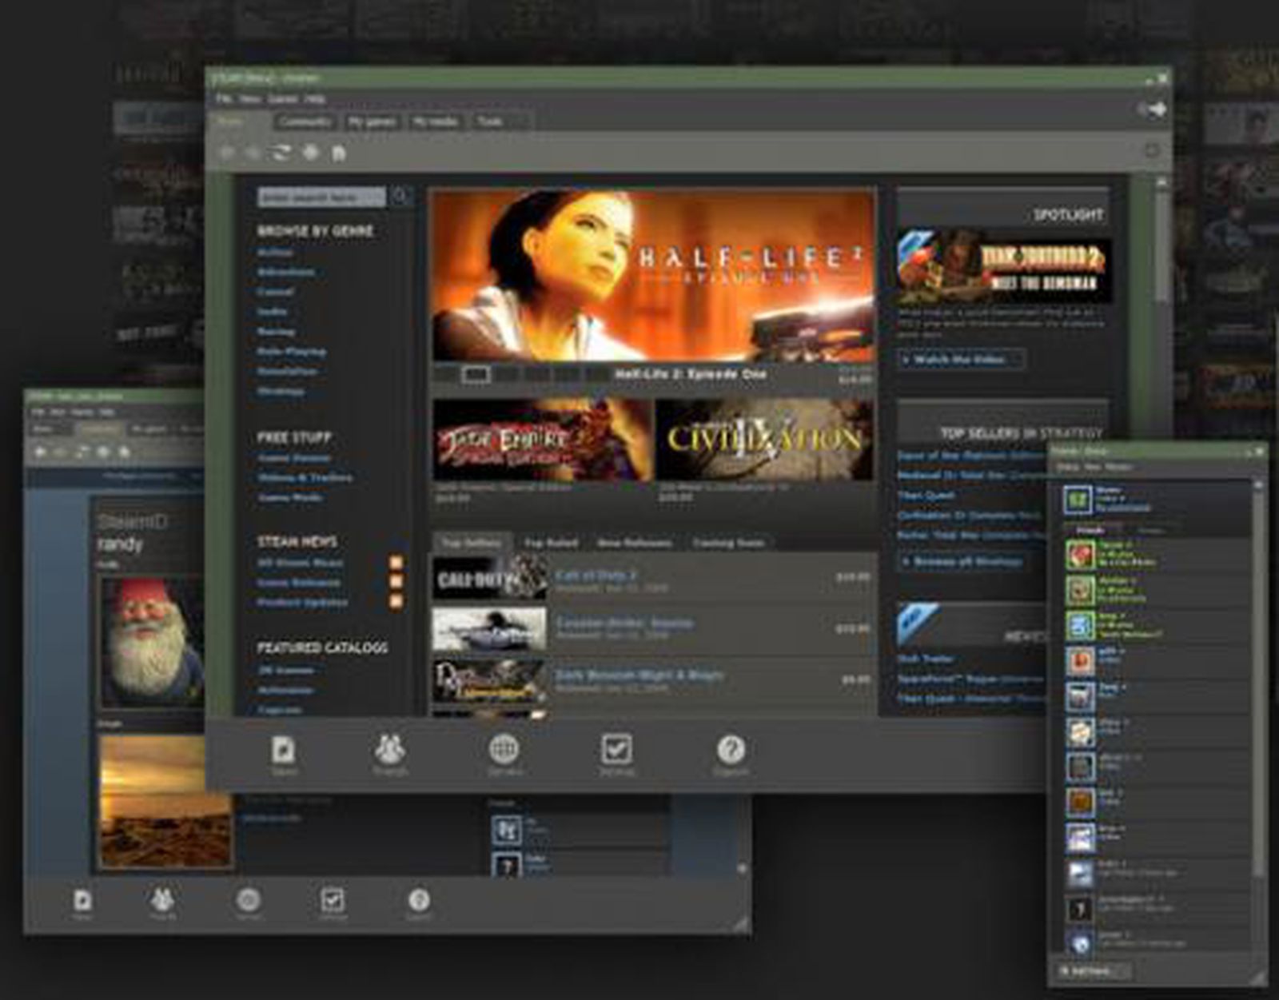The width and height of the screenshot is (1279, 1000).
Task: Select the Store page icon in bottom bar
Action: pyautogui.click(x=284, y=750)
